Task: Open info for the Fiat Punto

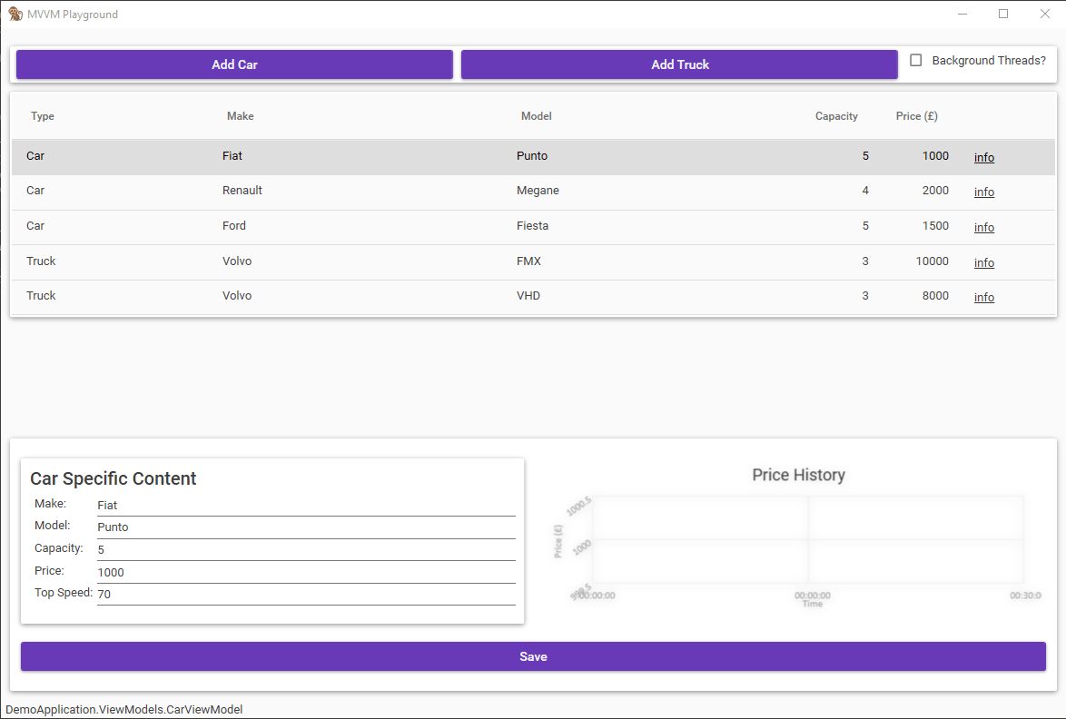Action: click(x=983, y=156)
